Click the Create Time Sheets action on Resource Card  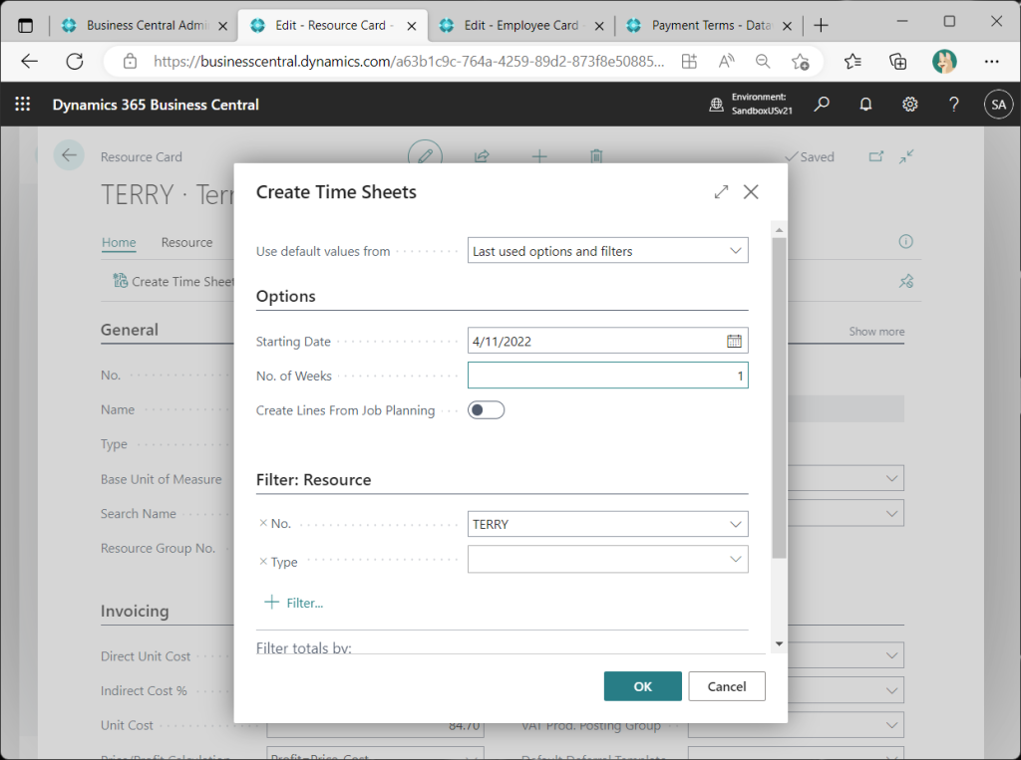(x=173, y=281)
